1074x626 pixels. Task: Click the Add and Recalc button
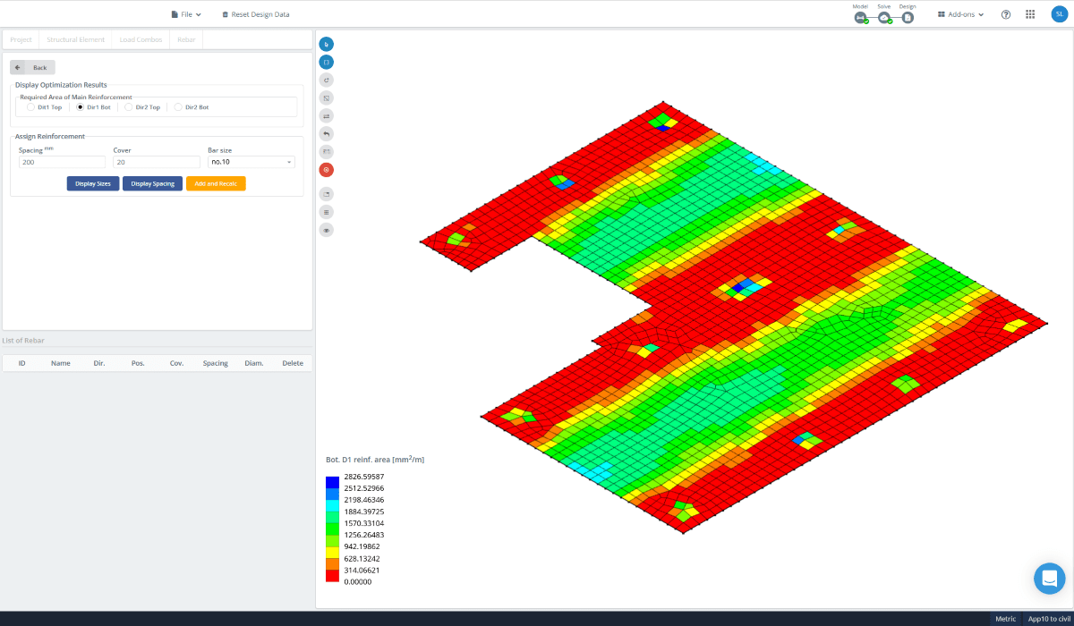pyautogui.click(x=216, y=182)
